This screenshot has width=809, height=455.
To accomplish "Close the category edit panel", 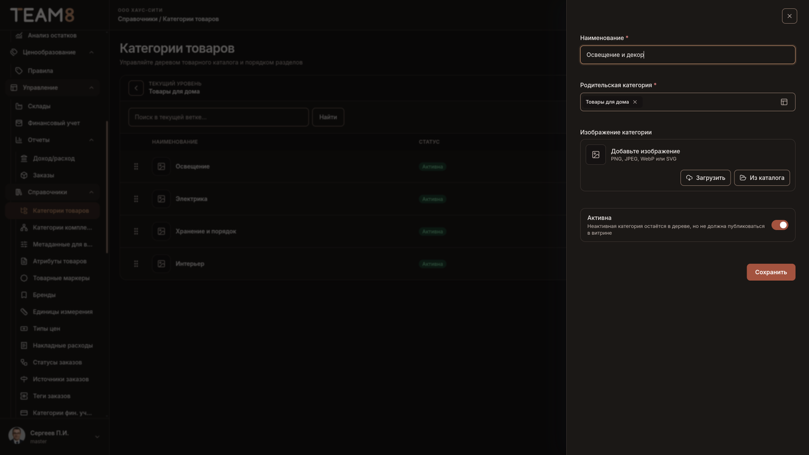I will 789,16.
